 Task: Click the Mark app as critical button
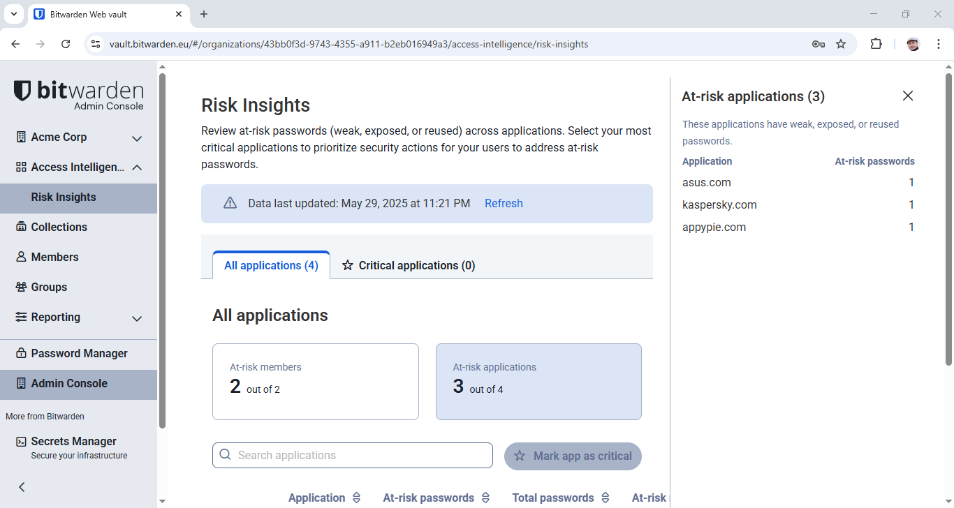point(573,456)
